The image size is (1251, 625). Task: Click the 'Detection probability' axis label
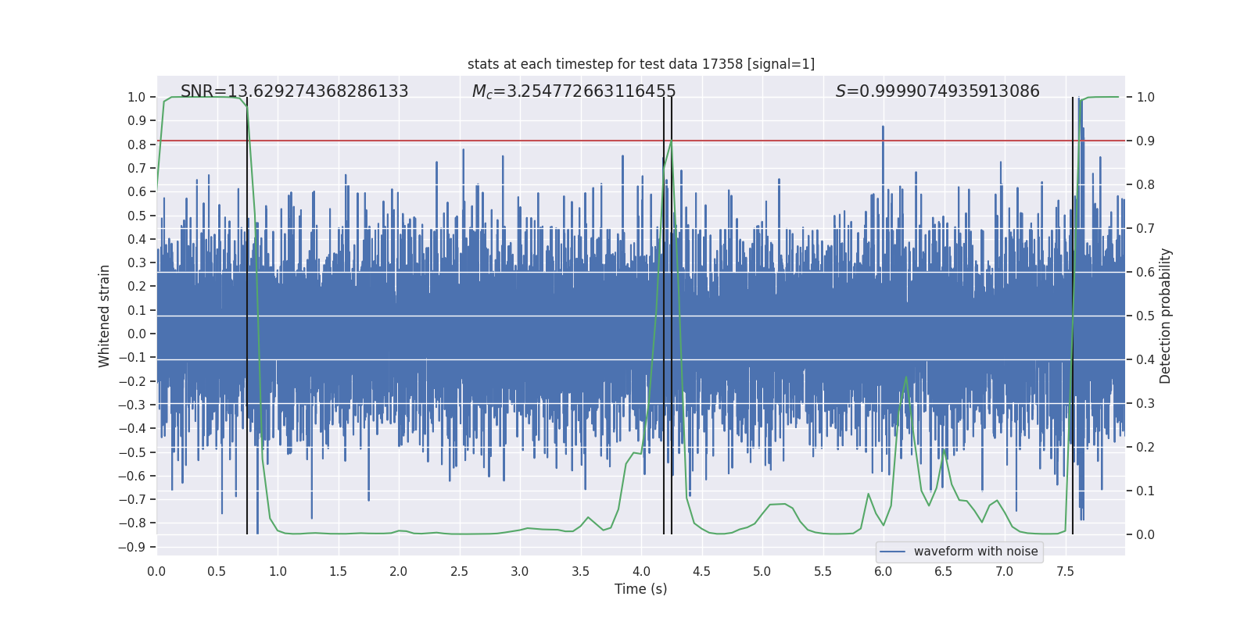point(1166,316)
